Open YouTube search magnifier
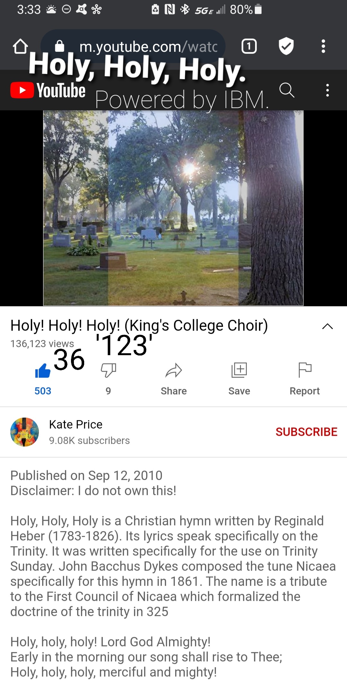The width and height of the screenshot is (347, 680). click(287, 90)
